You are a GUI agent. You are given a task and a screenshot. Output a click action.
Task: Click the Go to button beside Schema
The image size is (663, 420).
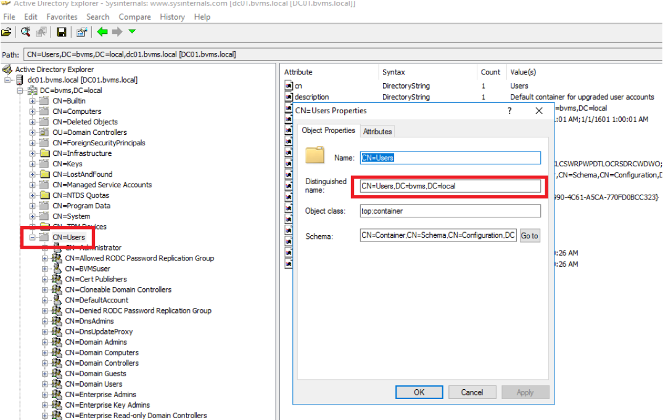(x=529, y=236)
